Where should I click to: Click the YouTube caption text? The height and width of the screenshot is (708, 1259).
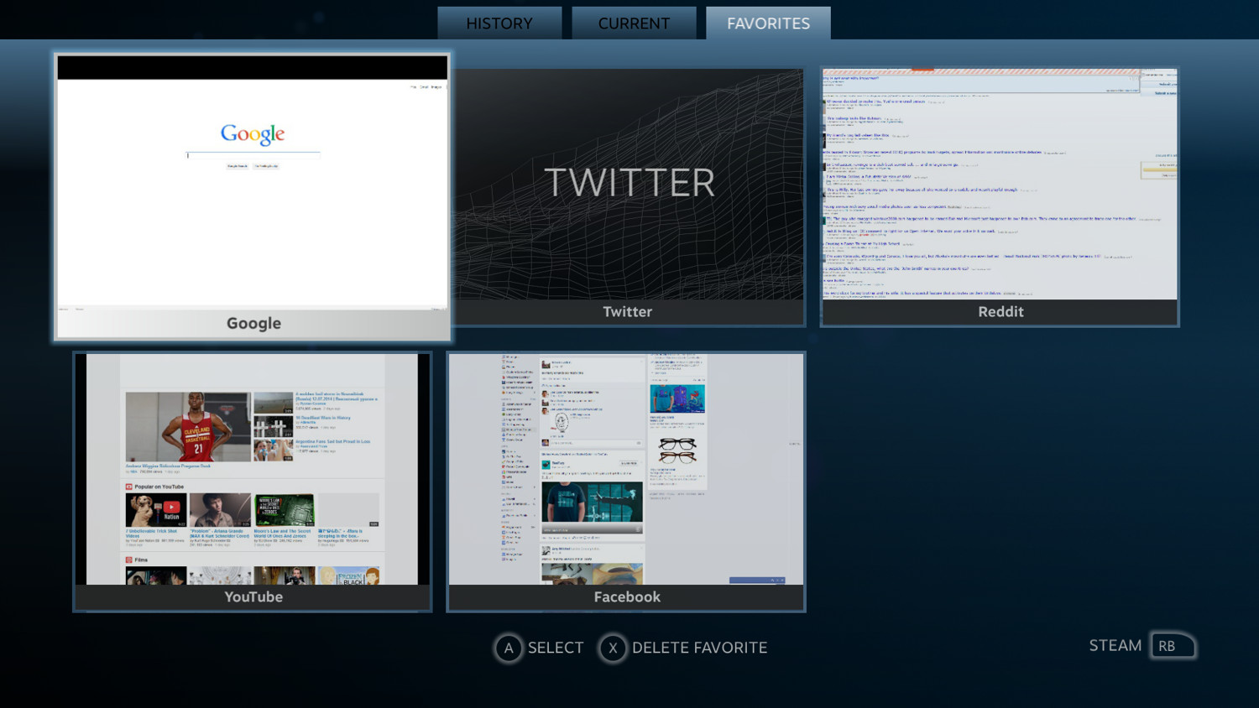click(253, 596)
